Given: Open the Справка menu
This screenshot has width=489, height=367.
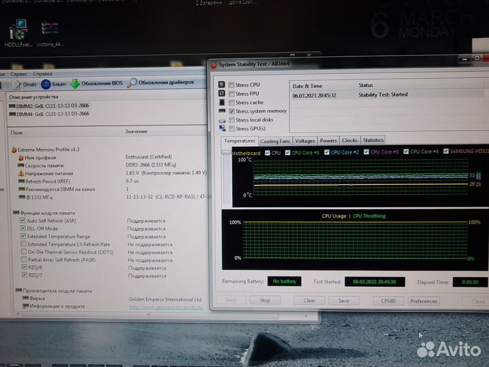Looking at the screenshot, I should [x=42, y=73].
